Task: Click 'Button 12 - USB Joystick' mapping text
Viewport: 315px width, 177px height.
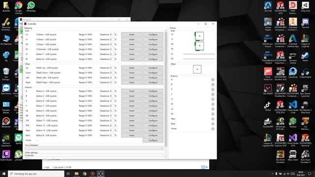Action: tap(47, 125)
